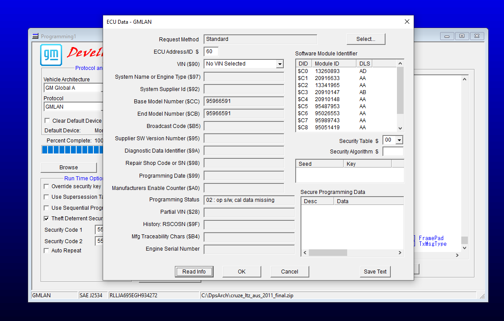Select the $C7 95989743 row
The height and width of the screenshot is (321, 504).
point(346,120)
